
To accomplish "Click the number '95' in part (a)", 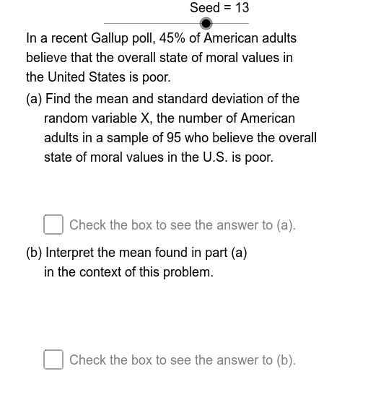I will point(174,138).
